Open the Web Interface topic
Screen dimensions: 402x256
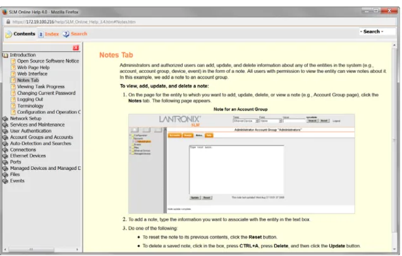tap(32, 73)
